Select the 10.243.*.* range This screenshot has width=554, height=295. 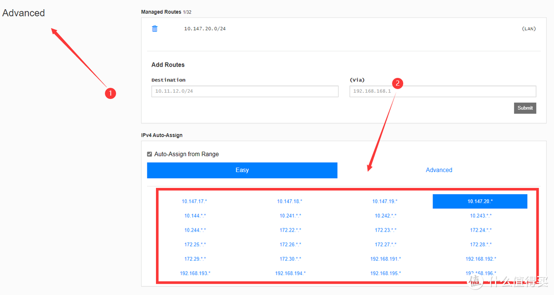[x=481, y=215]
